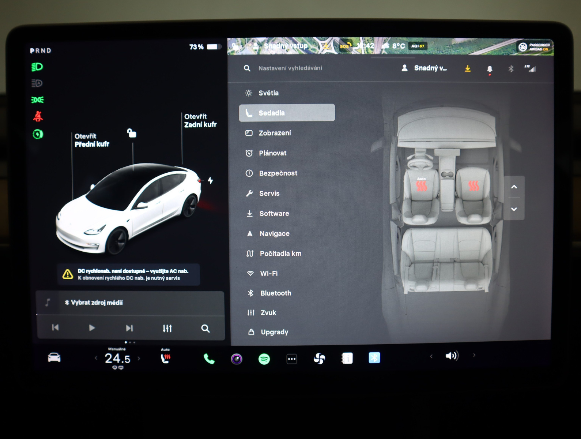Select the Software menu item
The width and height of the screenshot is (581, 439).
(274, 213)
